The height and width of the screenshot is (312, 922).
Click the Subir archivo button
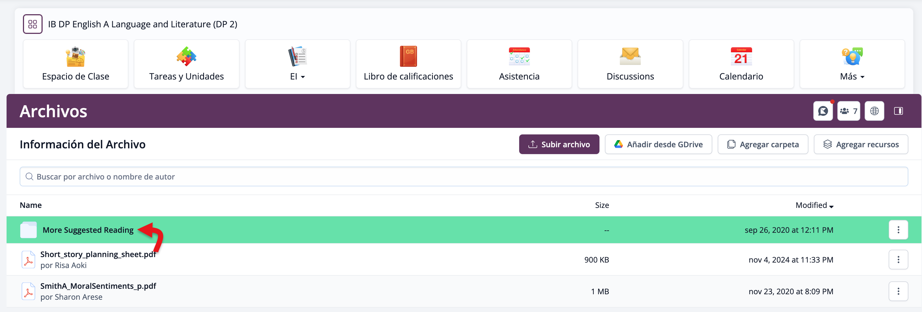(x=559, y=144)
